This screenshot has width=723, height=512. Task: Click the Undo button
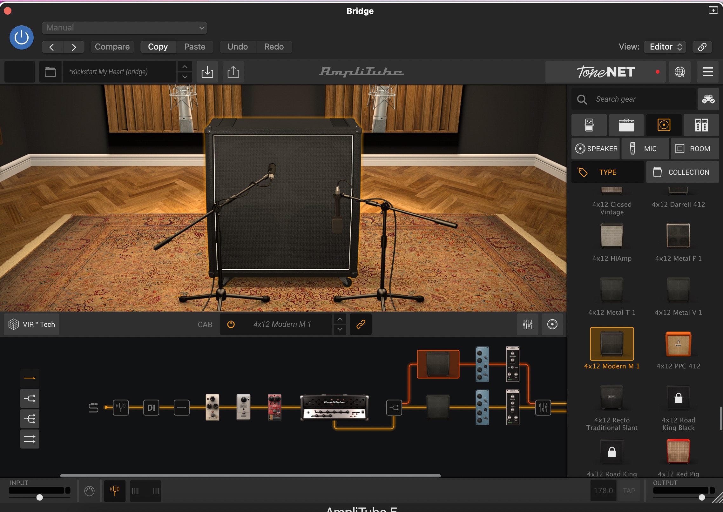pyautogui.click(x=238, y=47)
